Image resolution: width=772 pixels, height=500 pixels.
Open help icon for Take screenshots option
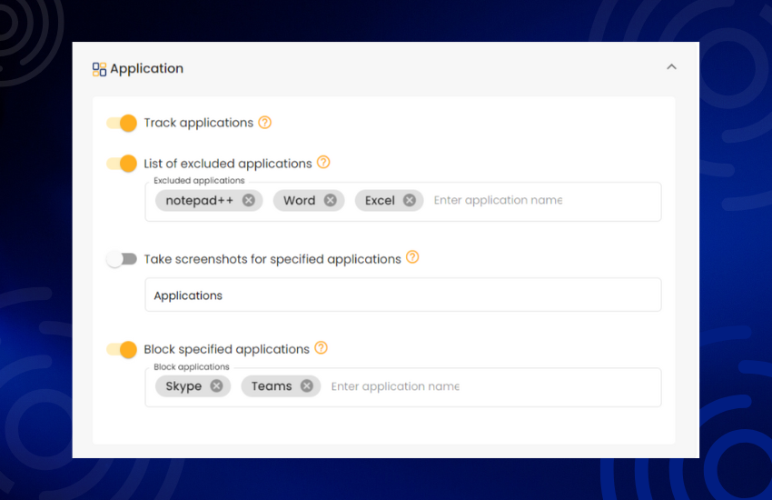412,257
